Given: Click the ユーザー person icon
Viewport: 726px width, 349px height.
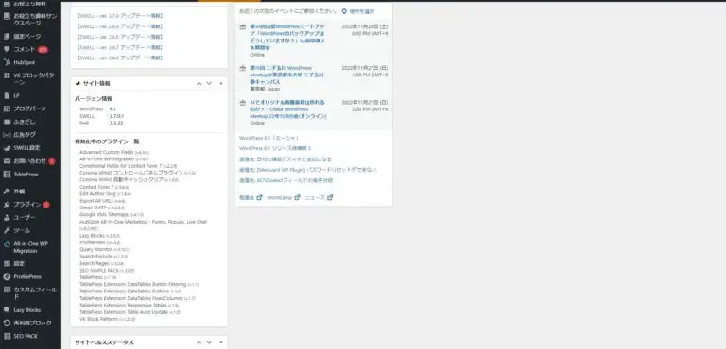Looking at the screenshot, I should point(7,217).
